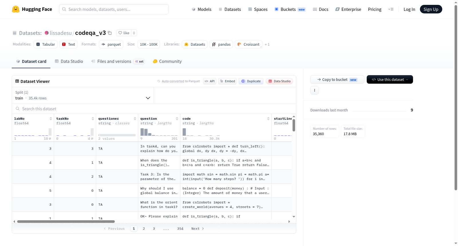458x246 pixels.
Task: Go to Pricing
Action: 374,9
